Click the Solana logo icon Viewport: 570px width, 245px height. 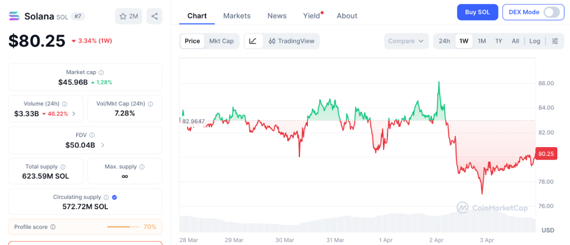pyautogui.click(x=14, y=16)
